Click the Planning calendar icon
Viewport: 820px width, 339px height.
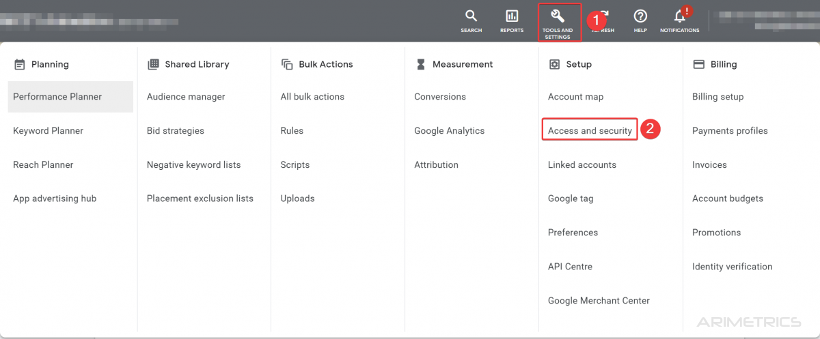tap(19, 64)
